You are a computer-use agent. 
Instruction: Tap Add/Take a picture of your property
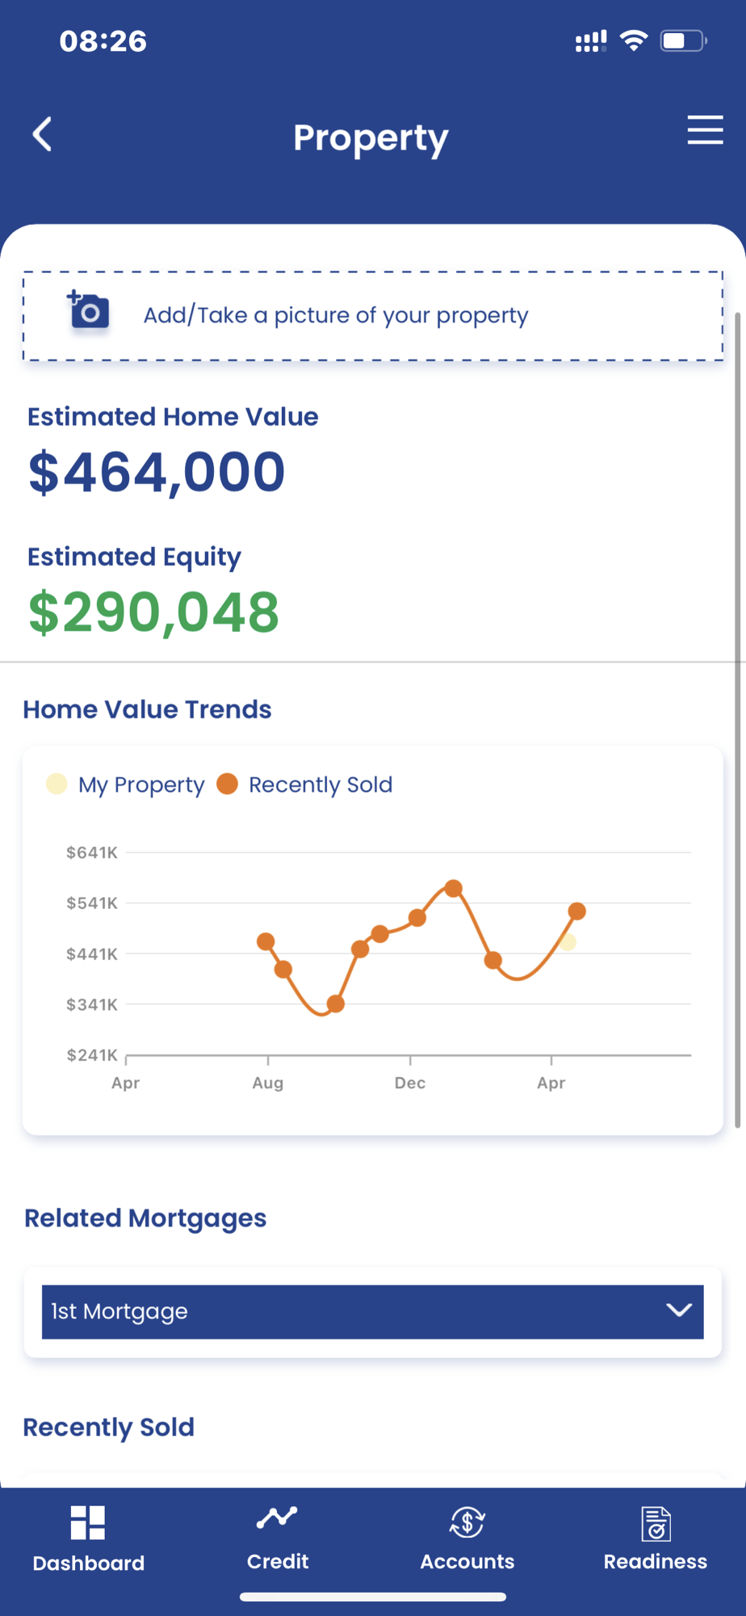tap(336, 315)
